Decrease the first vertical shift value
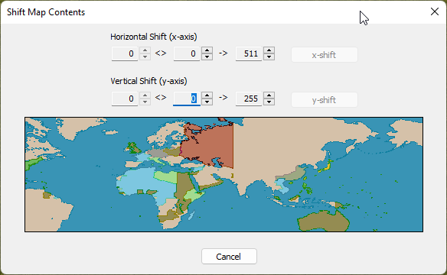This screenshot has width=447, height=275. [145, 102]
